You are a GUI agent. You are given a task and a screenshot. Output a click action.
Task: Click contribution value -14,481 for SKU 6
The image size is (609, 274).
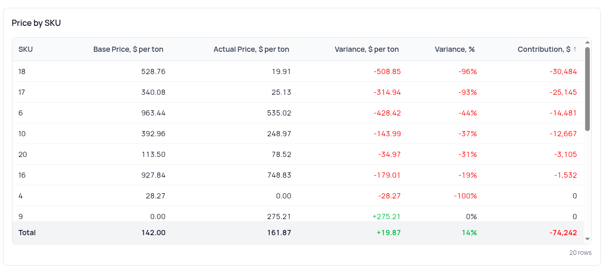(563, 113)
